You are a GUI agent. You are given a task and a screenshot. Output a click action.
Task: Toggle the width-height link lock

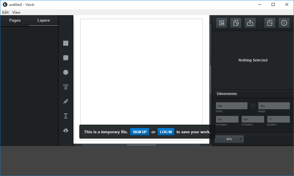click(x=253, y=106)
